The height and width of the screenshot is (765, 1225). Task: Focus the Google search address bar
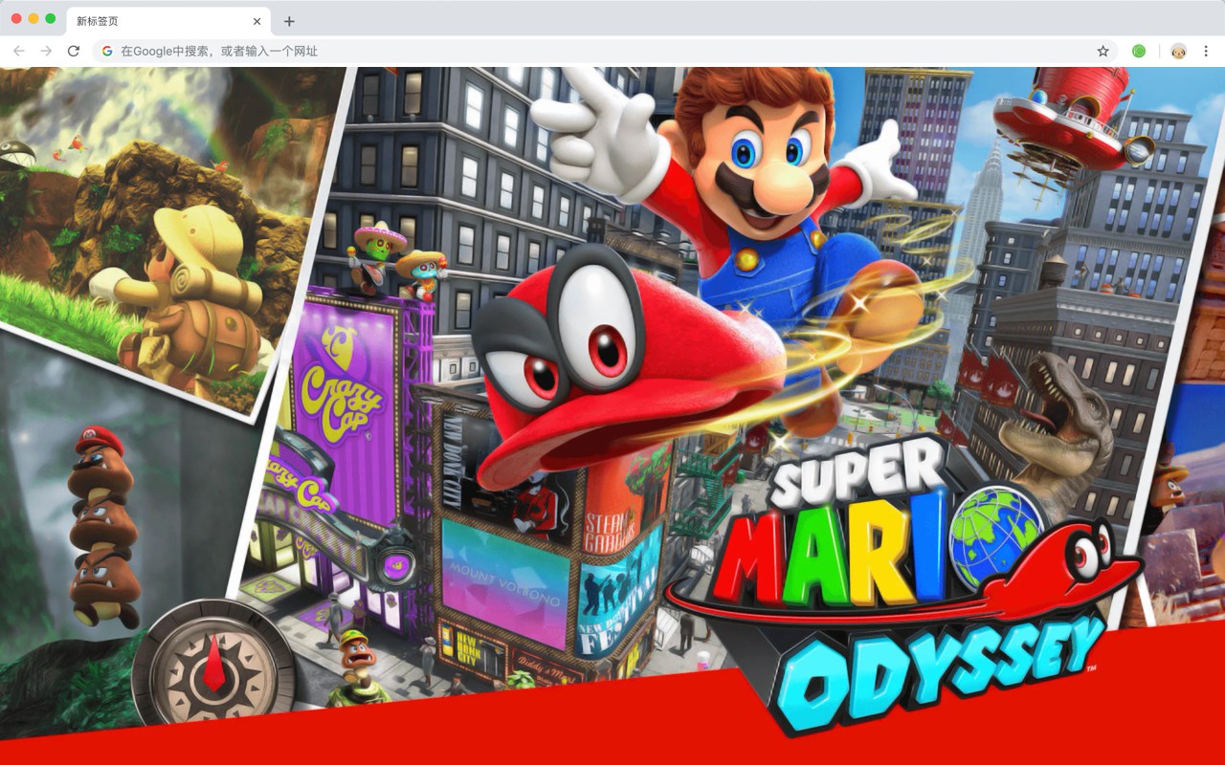[x=607, y=51]
